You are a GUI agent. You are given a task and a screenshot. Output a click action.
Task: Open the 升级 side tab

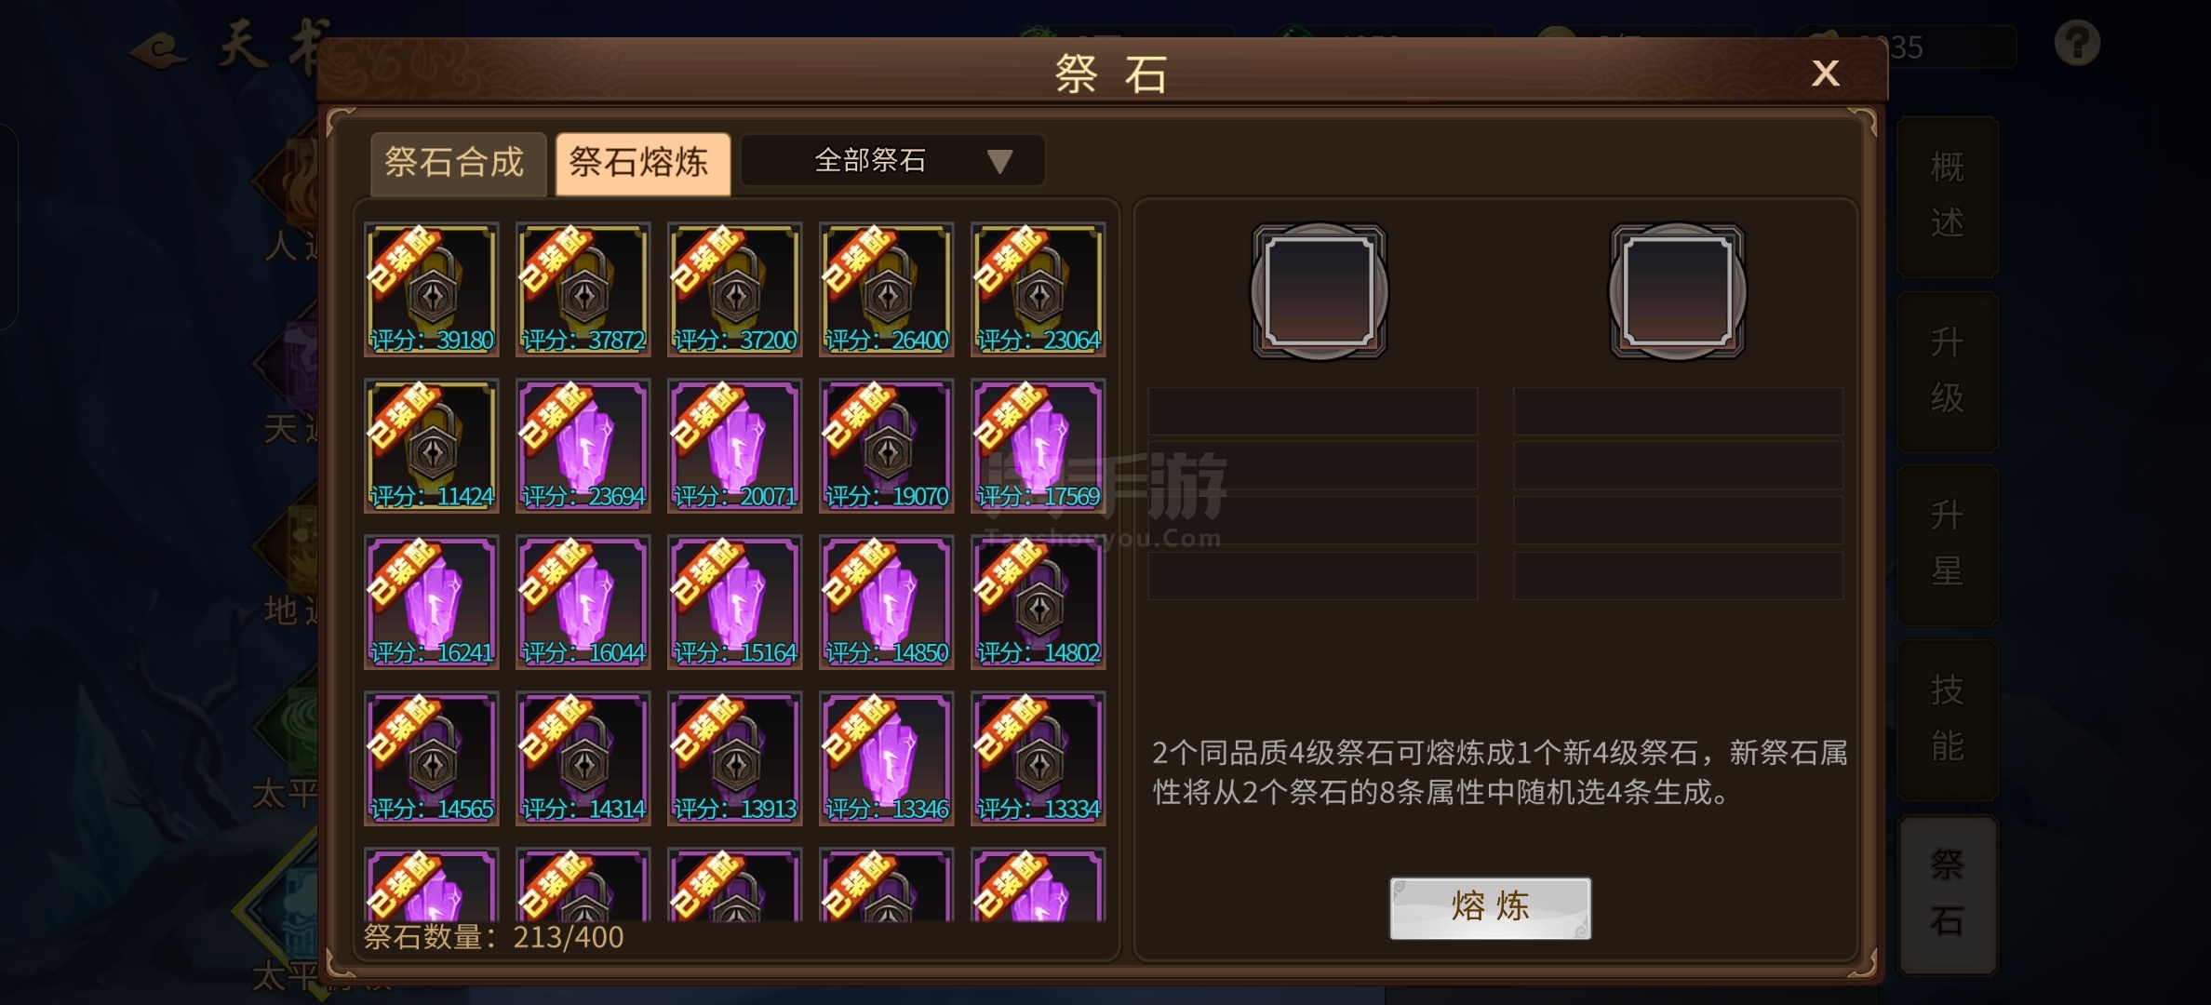[x=1947, y=371]
